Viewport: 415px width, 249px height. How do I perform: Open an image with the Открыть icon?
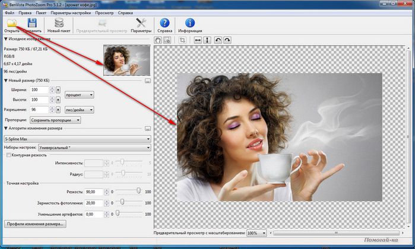pos(12,25)
